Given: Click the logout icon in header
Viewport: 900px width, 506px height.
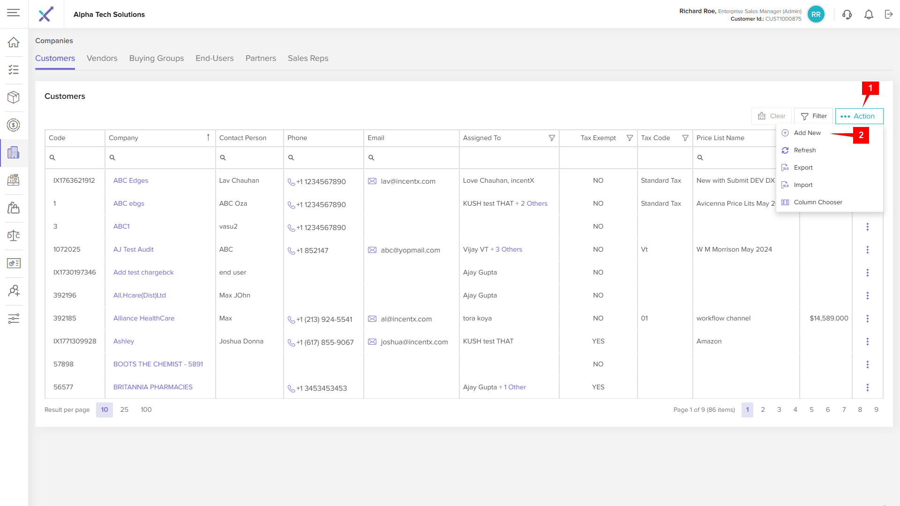Looking at the screenshot, I should click(x=889, y=15).
